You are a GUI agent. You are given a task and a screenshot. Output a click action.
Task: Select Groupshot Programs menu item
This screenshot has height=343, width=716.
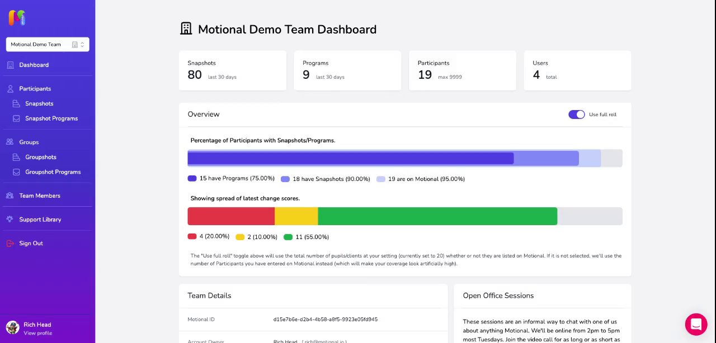point(53,172)
